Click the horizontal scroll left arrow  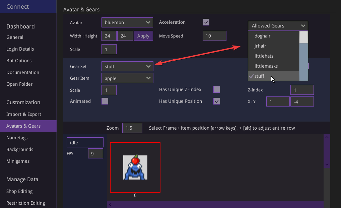[x=110, y=204]
